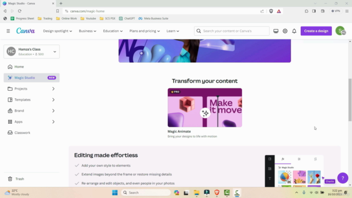The image size is (352, 198).
Task: Click the 'Editing made effortless' heading
Action: [106, 155]
